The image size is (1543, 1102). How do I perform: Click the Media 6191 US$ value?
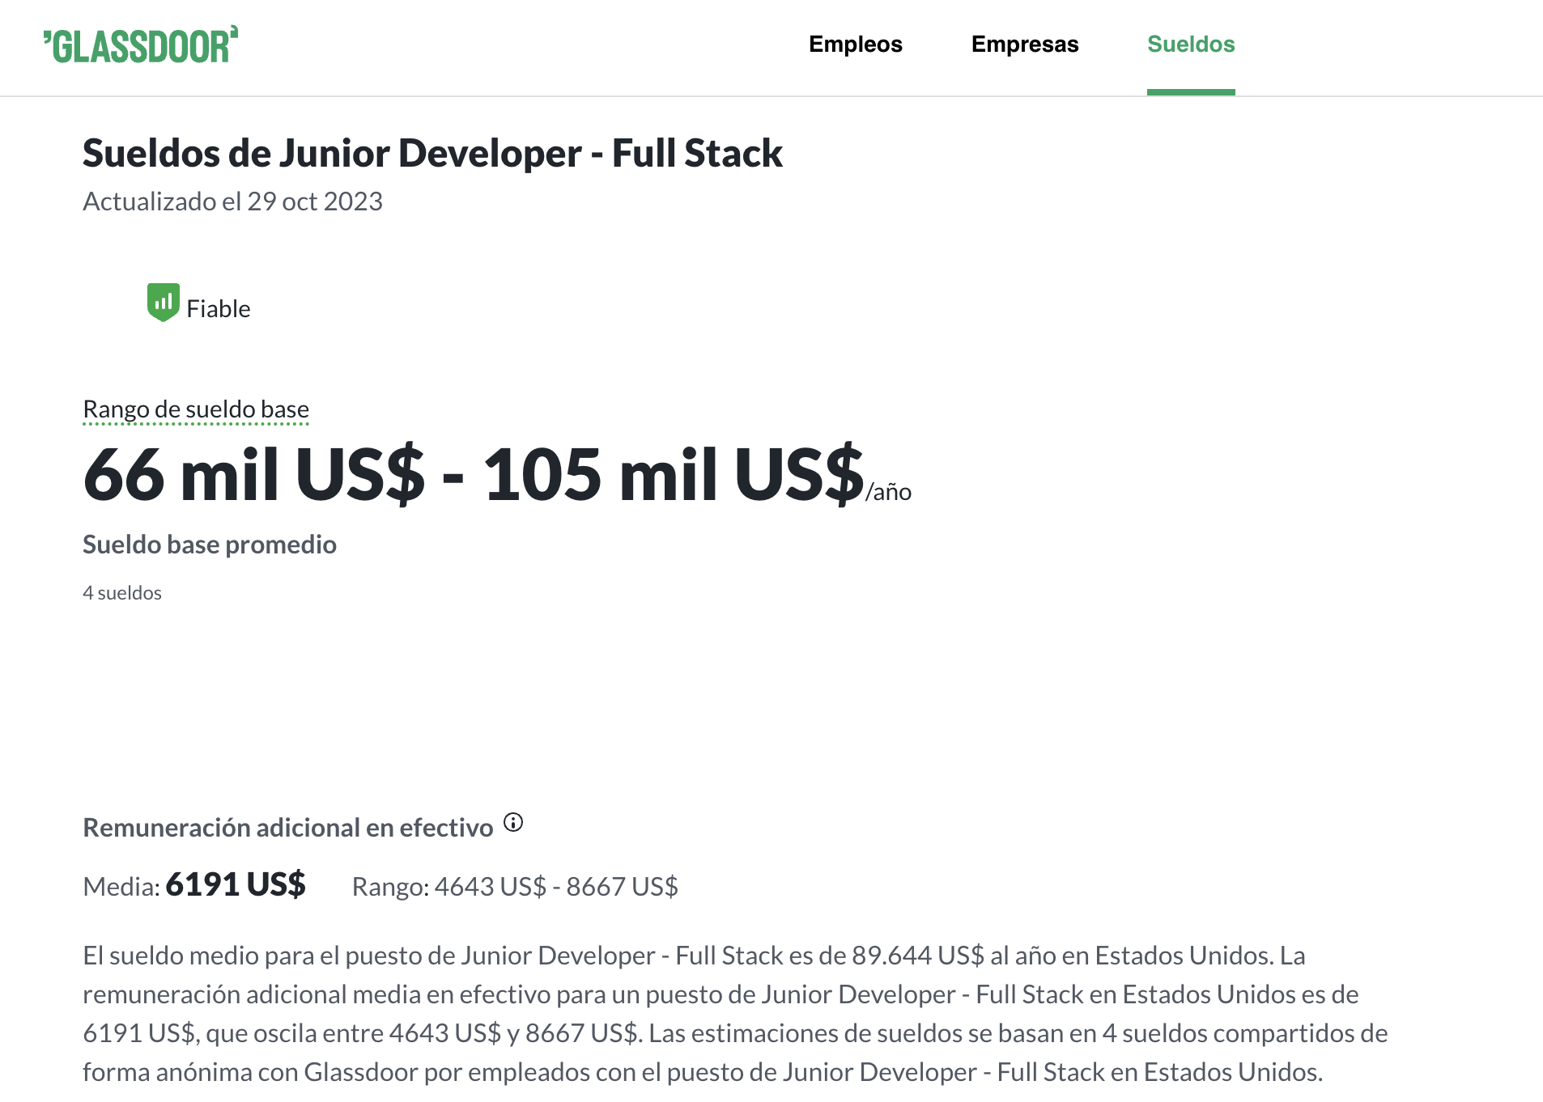point(235,885)
